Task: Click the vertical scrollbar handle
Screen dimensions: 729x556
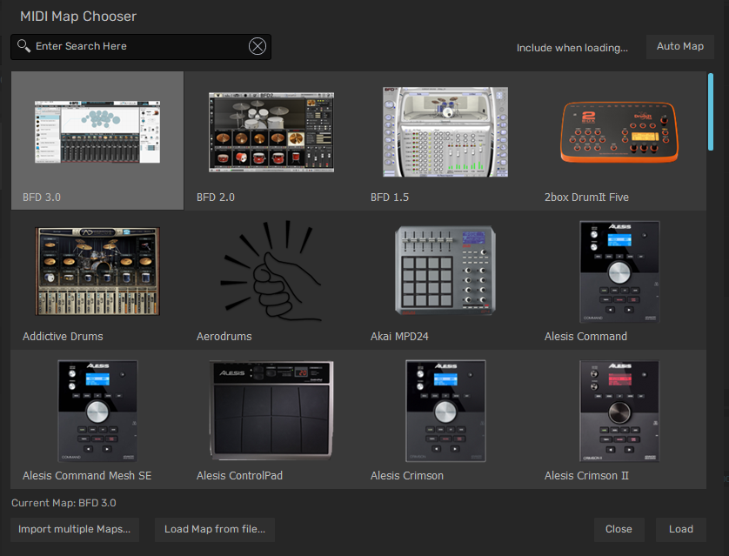Action: 711,111
